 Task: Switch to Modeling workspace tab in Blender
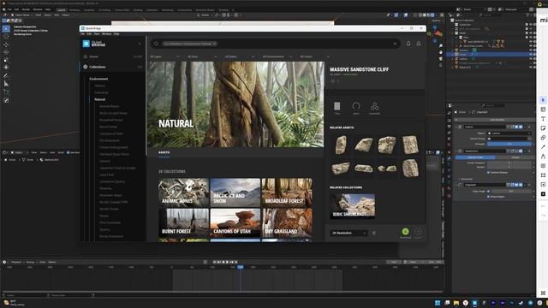74,10
